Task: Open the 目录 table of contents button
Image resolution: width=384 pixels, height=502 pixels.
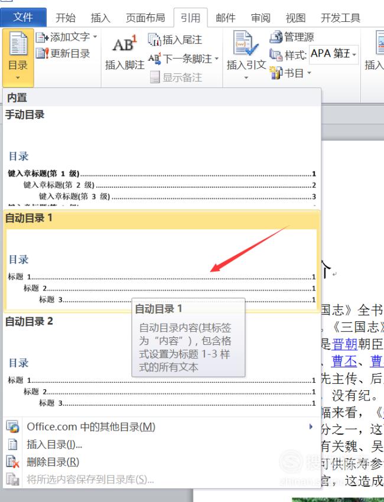Action: (x=18, y=57)
